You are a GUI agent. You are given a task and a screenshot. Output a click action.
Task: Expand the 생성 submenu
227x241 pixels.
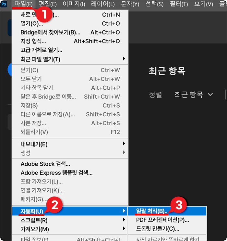coord(70,153)
